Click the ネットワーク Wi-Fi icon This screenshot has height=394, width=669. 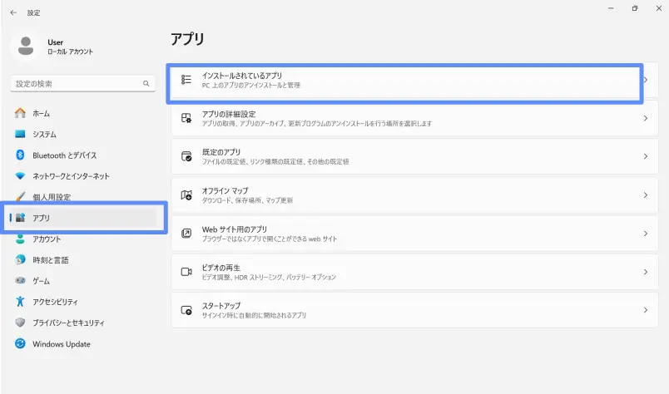click(x=20, y=175)
